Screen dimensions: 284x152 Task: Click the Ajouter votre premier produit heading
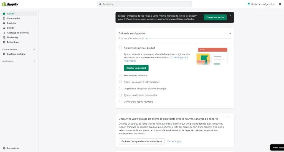[x=139, y=48]
